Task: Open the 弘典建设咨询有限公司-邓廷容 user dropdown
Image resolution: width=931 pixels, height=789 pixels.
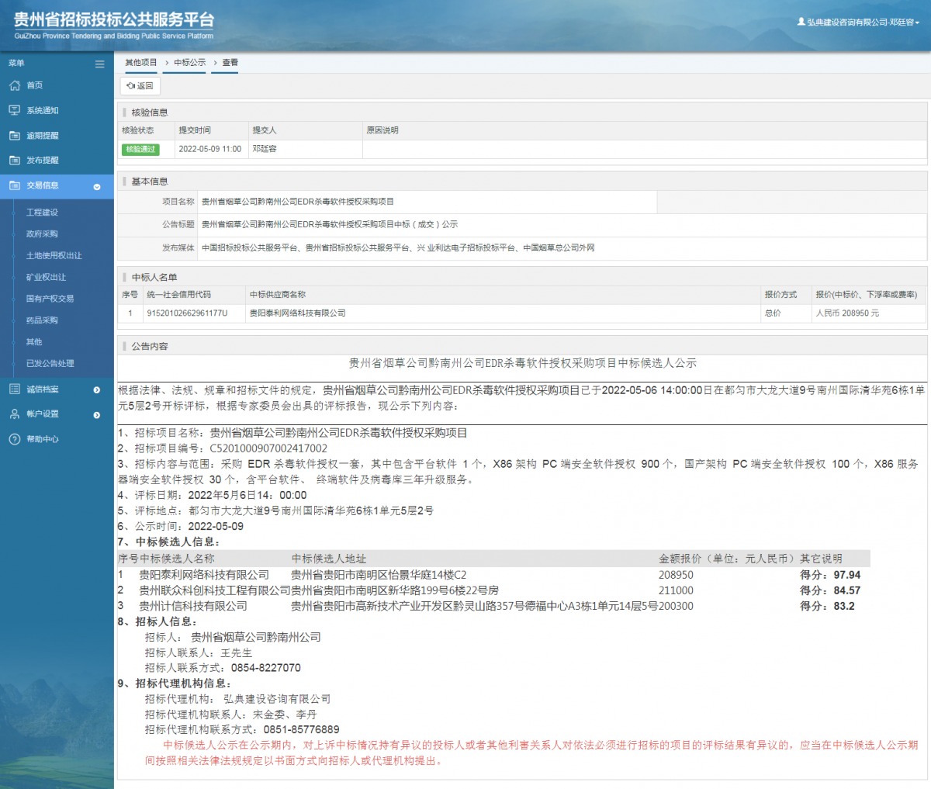Action: 858,22
